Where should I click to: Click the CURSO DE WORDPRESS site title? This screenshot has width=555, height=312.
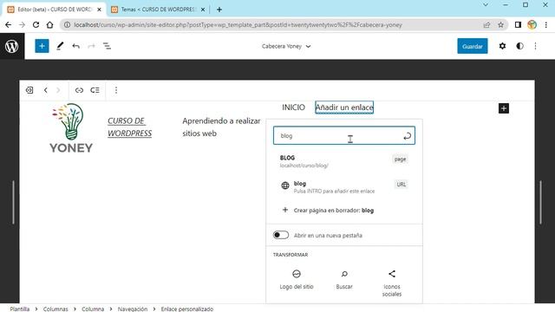[x=130, y=127]
